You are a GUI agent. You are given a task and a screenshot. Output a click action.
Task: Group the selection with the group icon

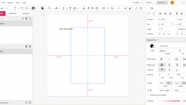click(103, 8)
